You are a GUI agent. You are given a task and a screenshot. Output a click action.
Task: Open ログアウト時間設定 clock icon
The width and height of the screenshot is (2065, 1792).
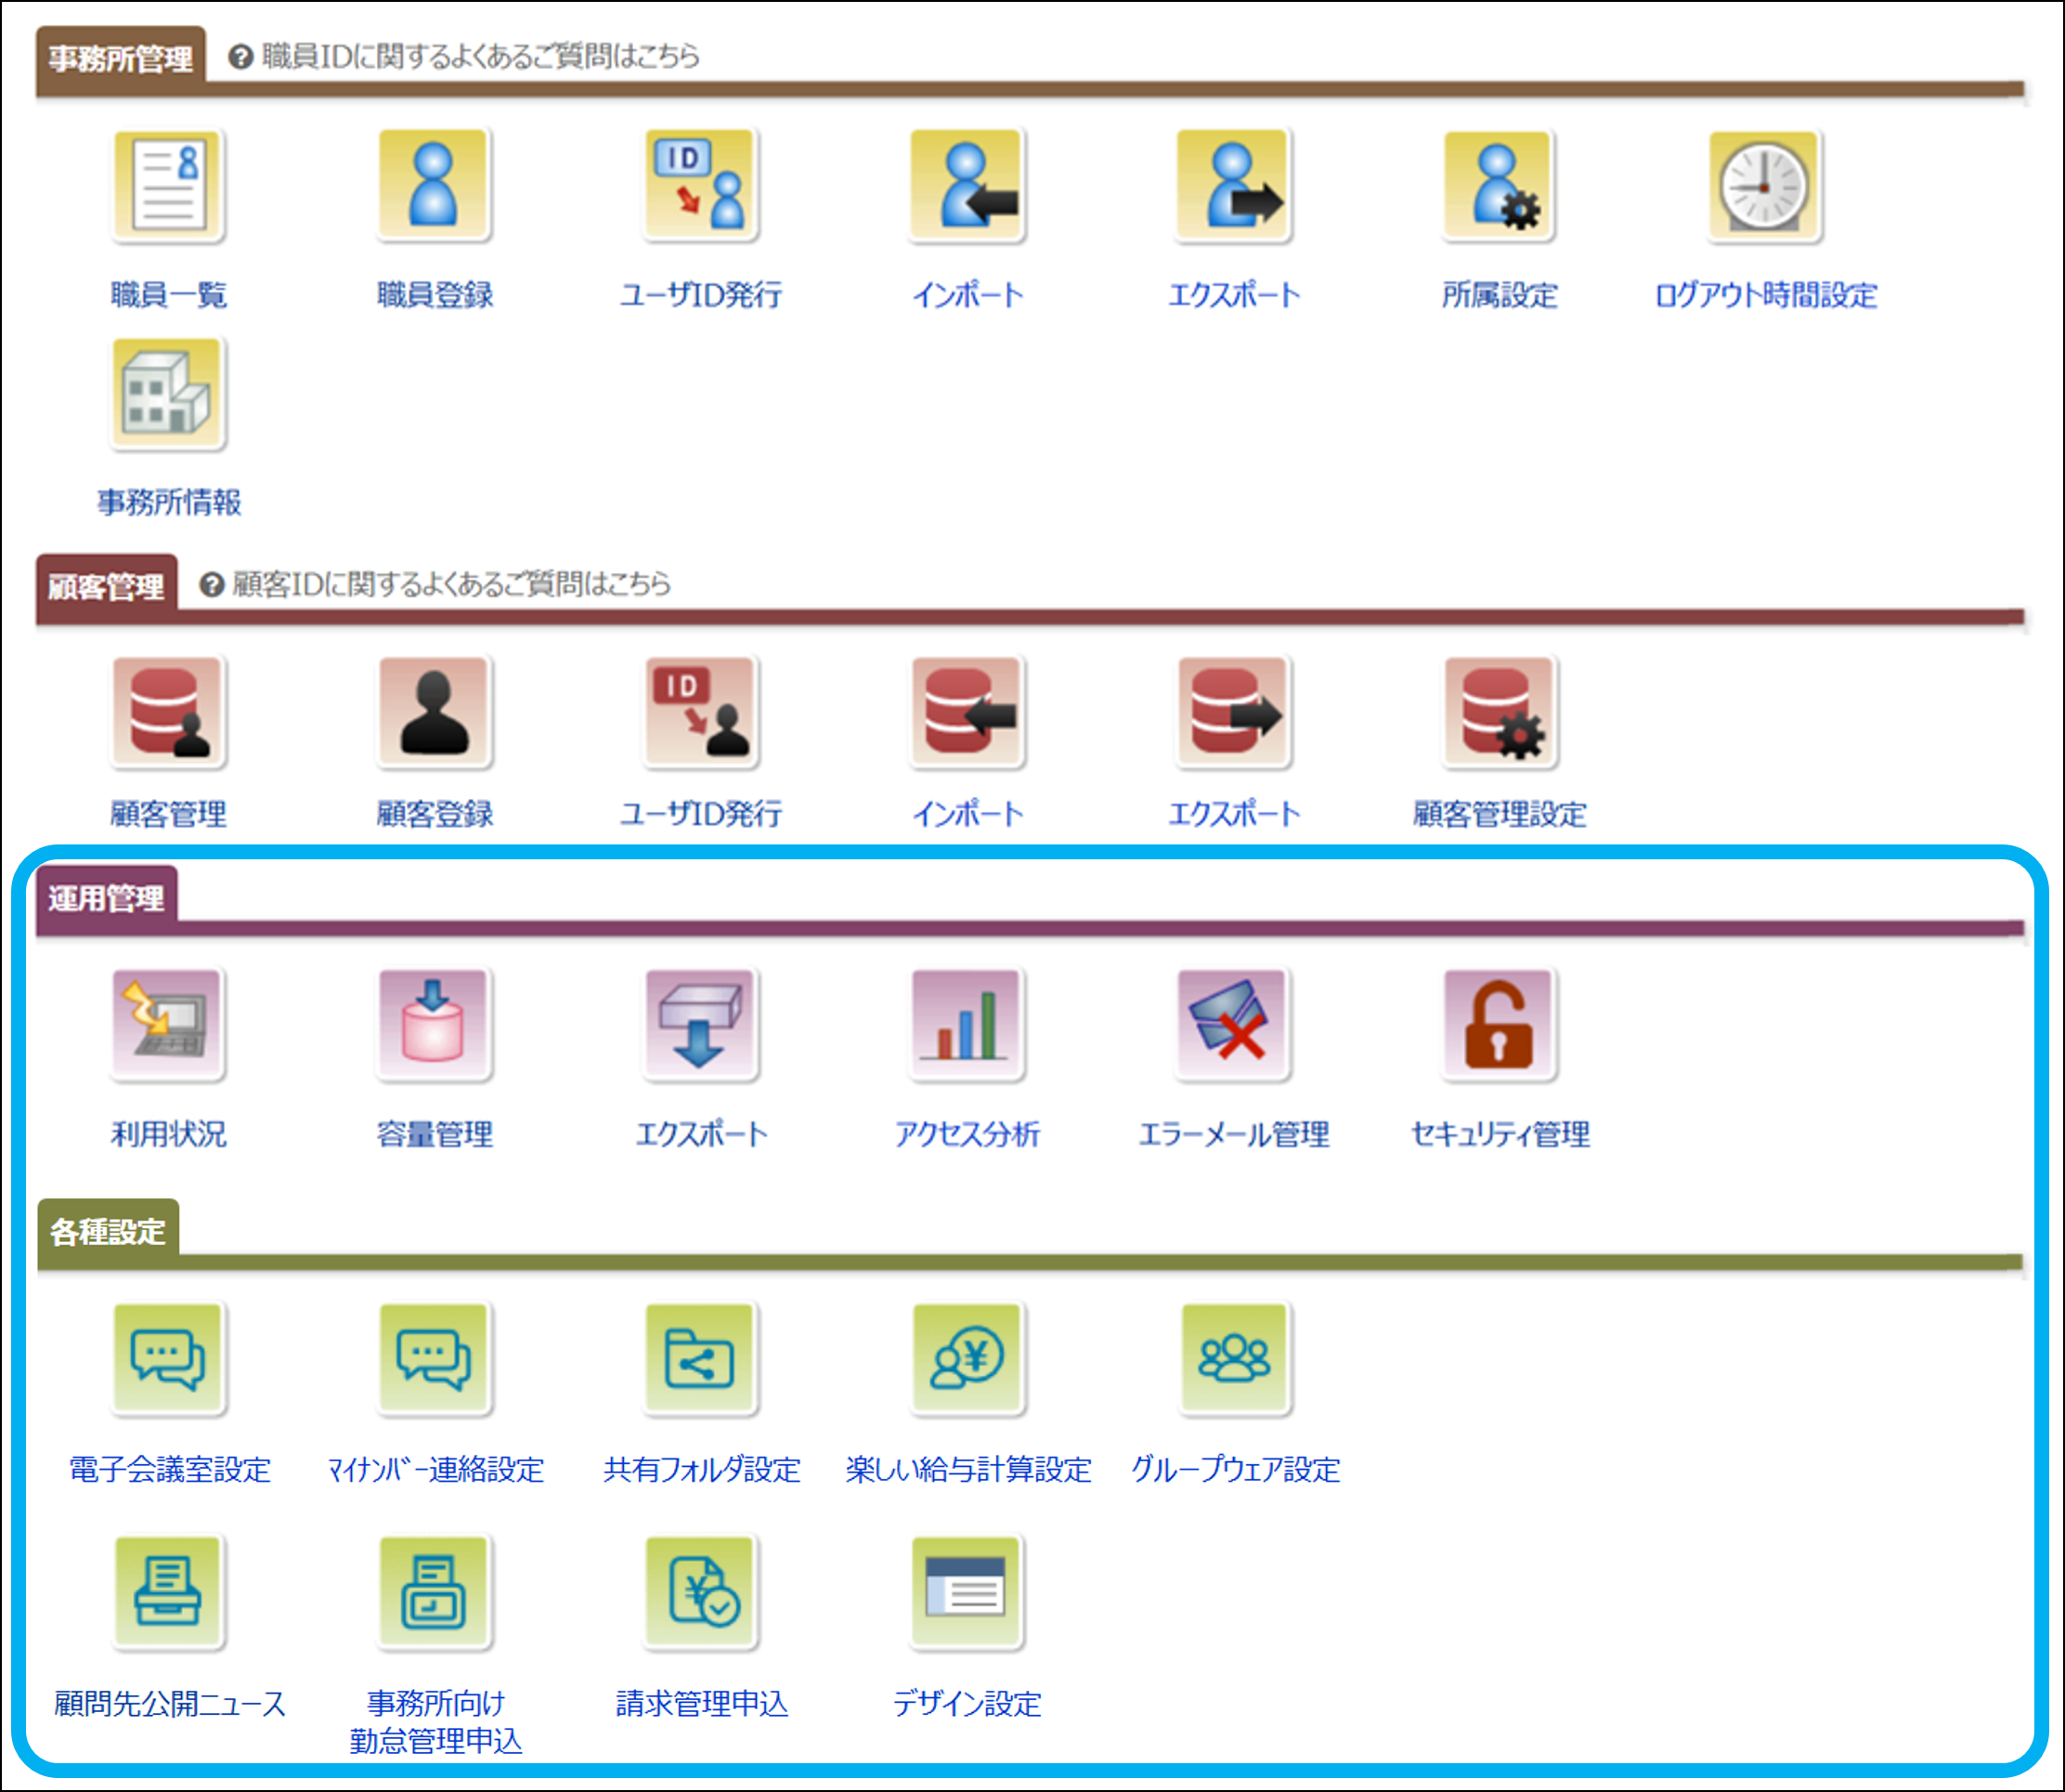pos(1764,187)
